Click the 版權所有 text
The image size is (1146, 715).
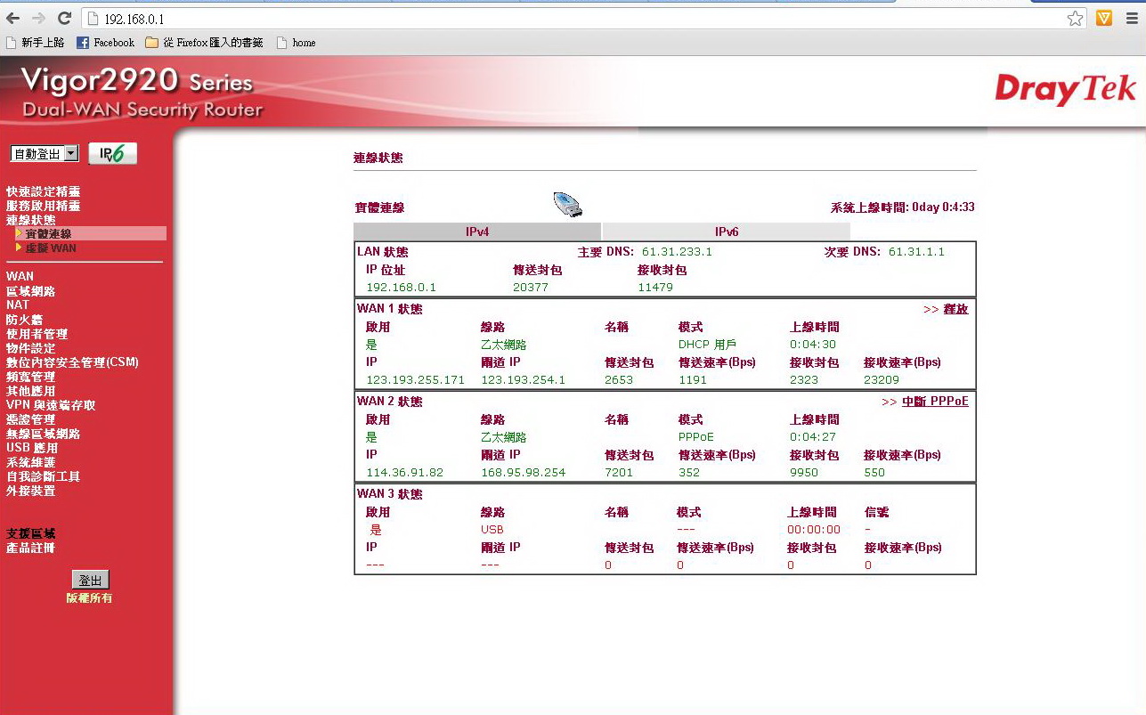point(89,598)
